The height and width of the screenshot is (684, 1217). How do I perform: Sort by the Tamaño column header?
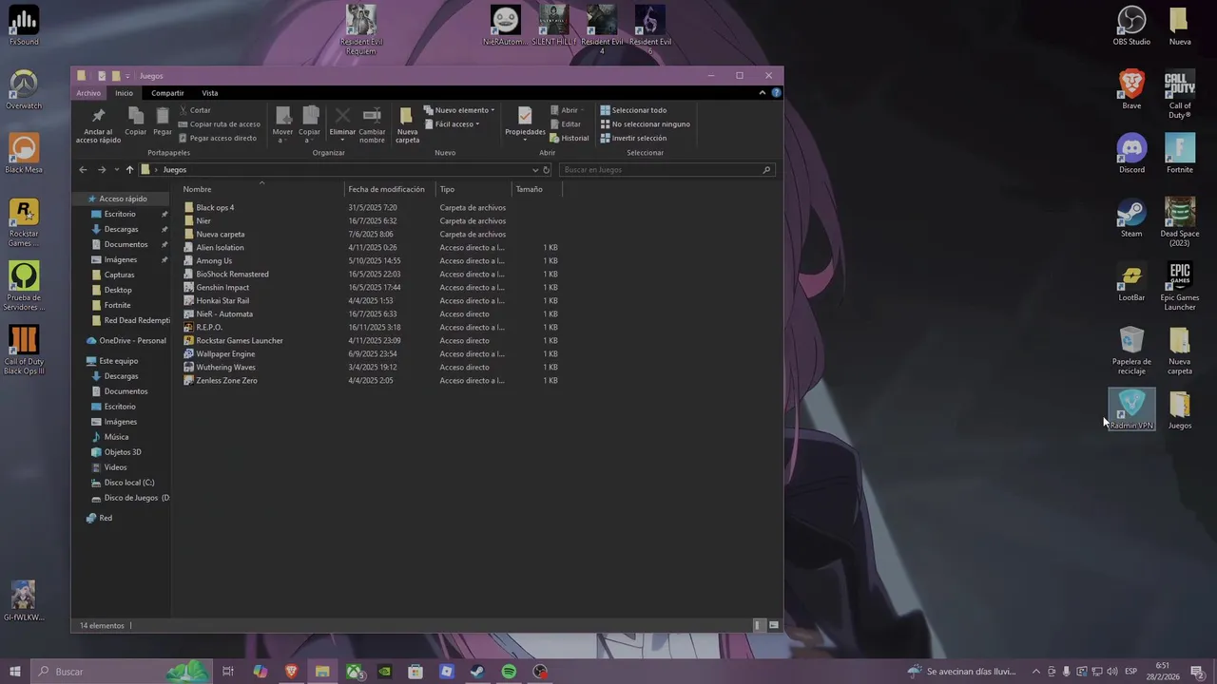click(537, 189)
